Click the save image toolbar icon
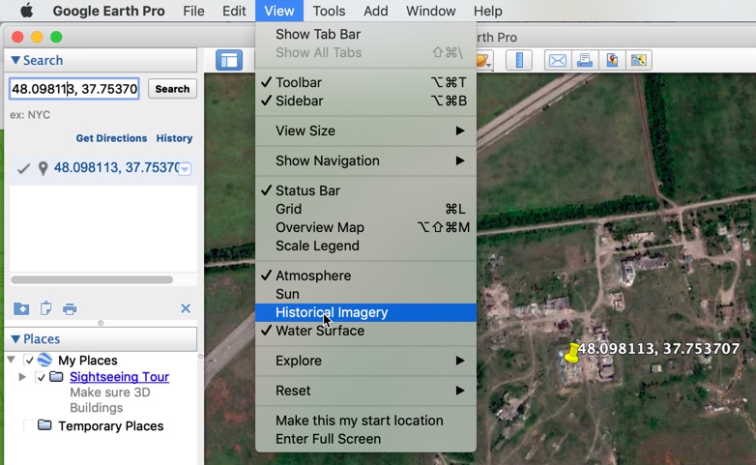 [x=612, y=60]
